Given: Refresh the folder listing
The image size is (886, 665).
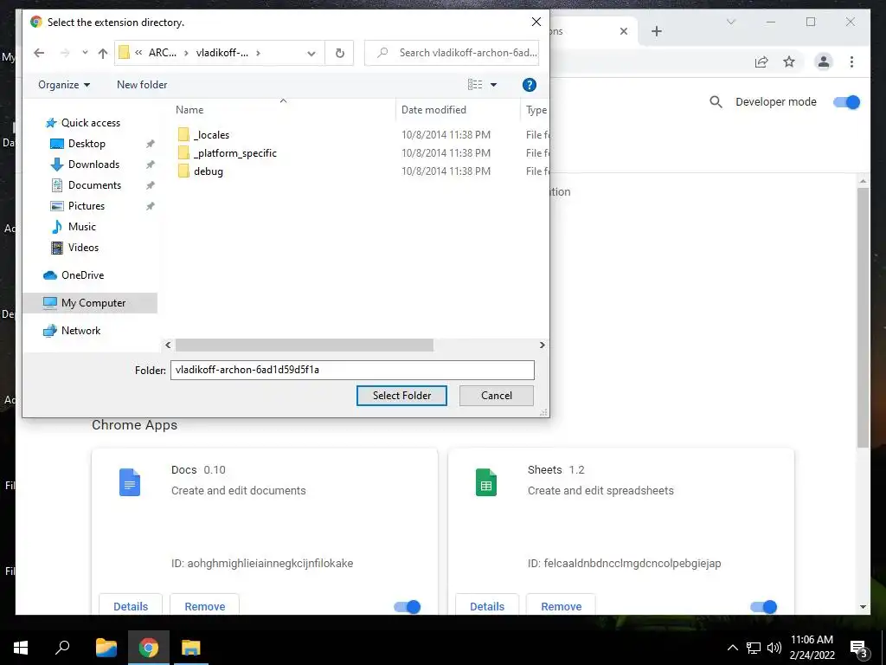Looking at the screenshot, I should point(339,53).
